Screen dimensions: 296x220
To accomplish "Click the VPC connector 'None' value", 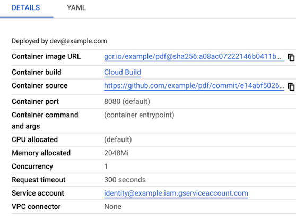I will point(112,207).
